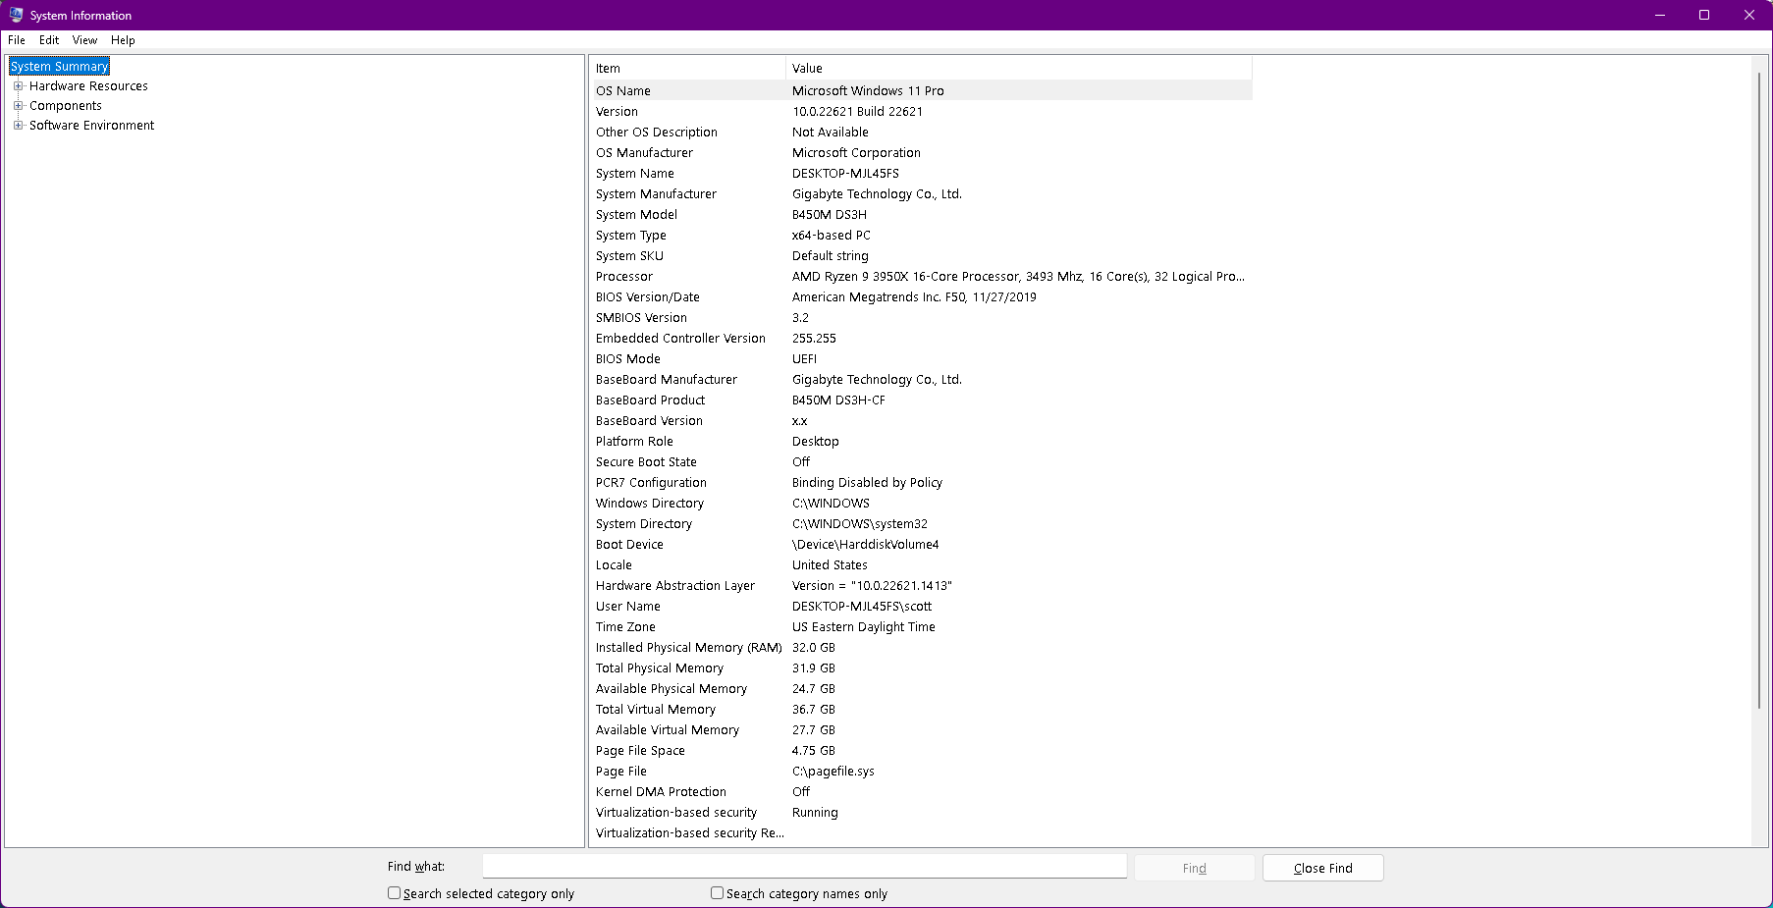
Task: Select the Platform Role row
Action: point(921,441)
